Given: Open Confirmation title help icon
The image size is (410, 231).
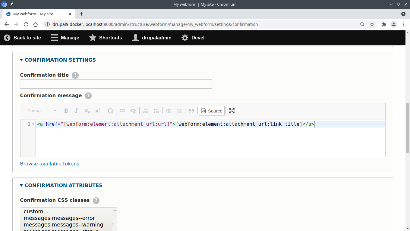Looking at the screenshot, I should click(x=75, y=75).
